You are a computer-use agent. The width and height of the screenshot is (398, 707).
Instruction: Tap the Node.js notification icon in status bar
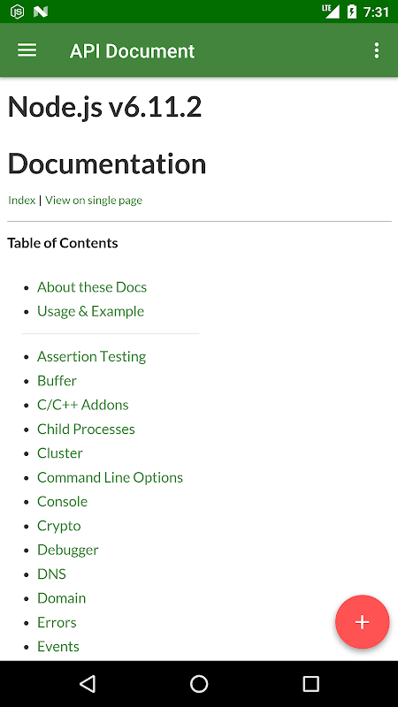coord(17,11)
